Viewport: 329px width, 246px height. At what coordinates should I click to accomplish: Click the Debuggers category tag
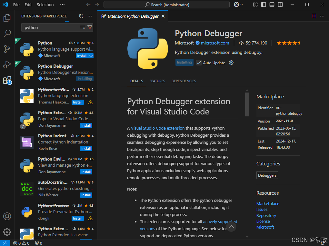[x=267, y=175]
